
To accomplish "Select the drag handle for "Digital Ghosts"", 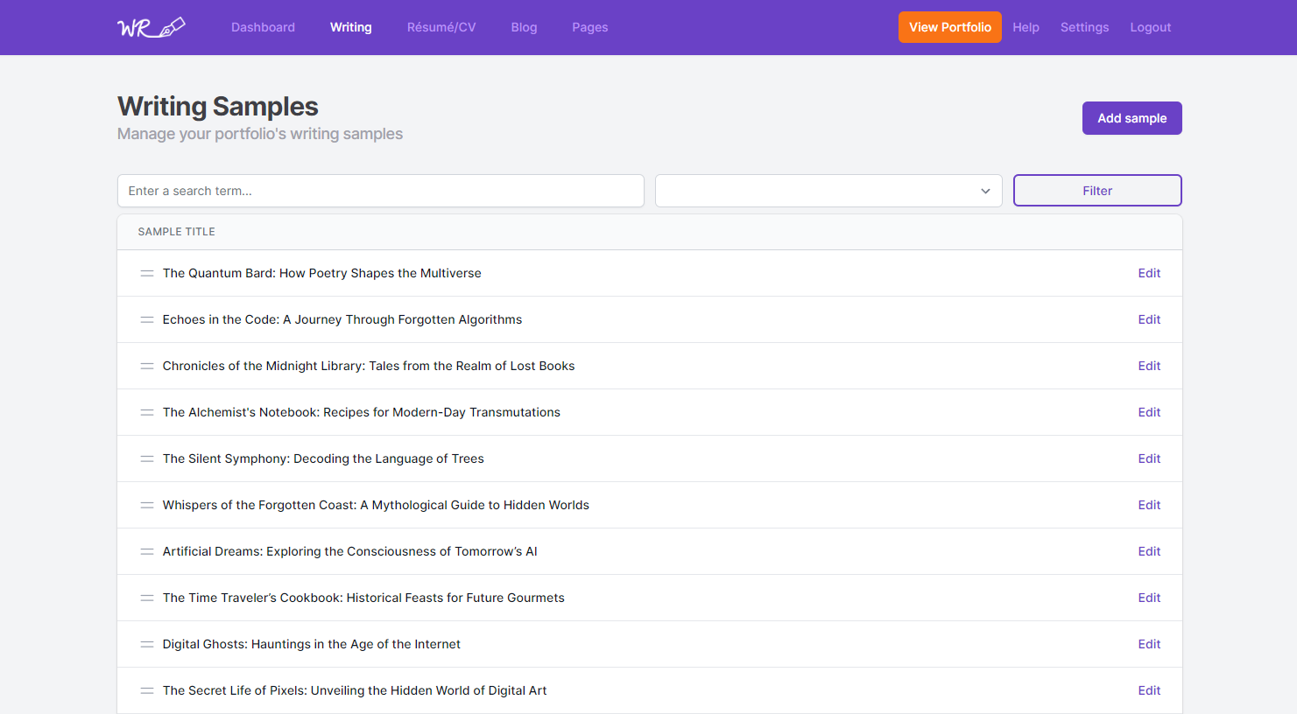I will 146,643.
